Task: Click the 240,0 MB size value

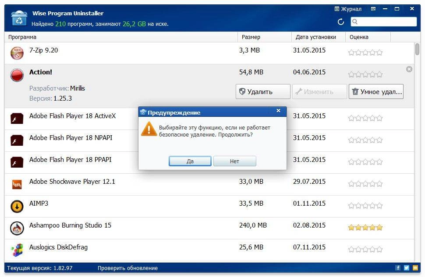Action: (253, 225)
